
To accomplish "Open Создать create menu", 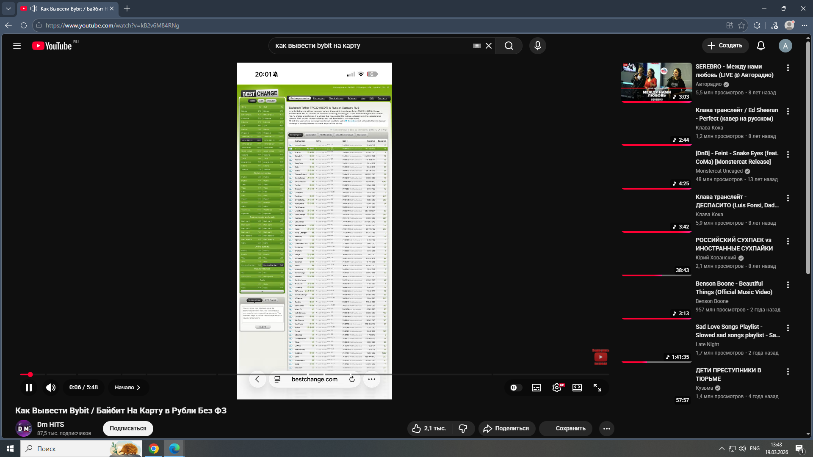I will coord(725,46).
